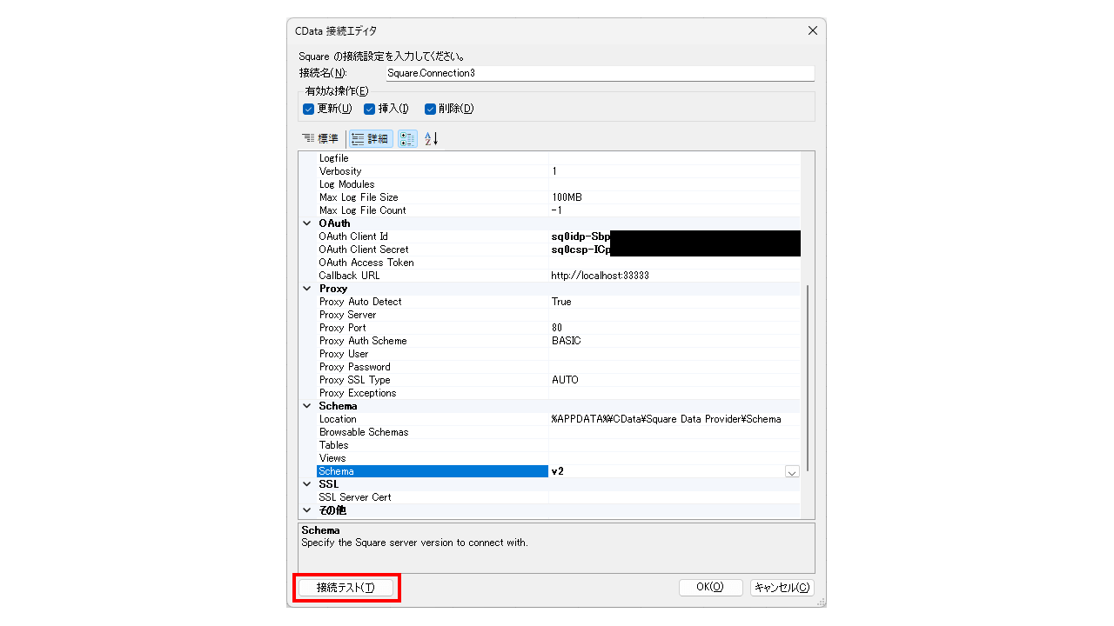This screenshot has height=626, width=1114.
Task: Close the CData 接続エディタ dialog
Action: [x=813, y=30]
